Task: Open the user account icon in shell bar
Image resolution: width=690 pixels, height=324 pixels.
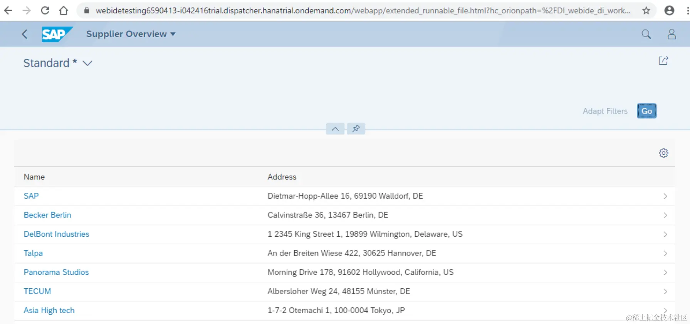Action: tap(672, 34)
